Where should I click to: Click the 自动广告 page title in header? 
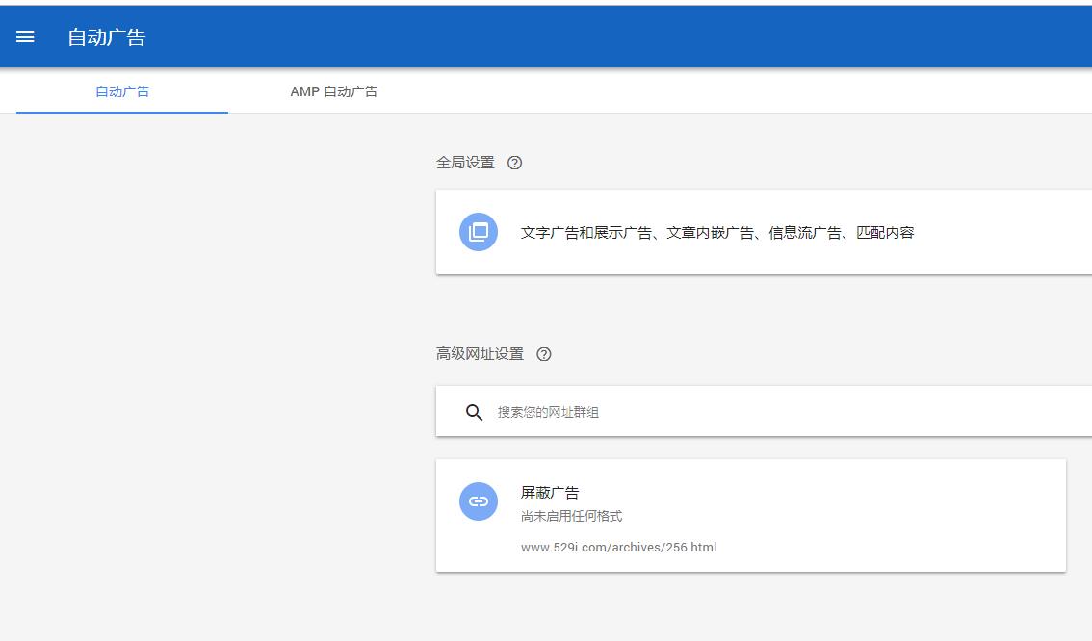click(x=106, y=38)
